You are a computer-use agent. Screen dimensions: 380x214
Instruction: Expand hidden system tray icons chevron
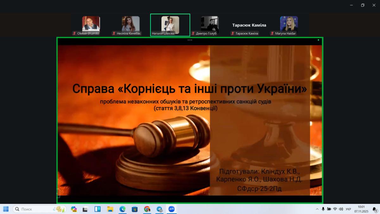coord(317,209)
